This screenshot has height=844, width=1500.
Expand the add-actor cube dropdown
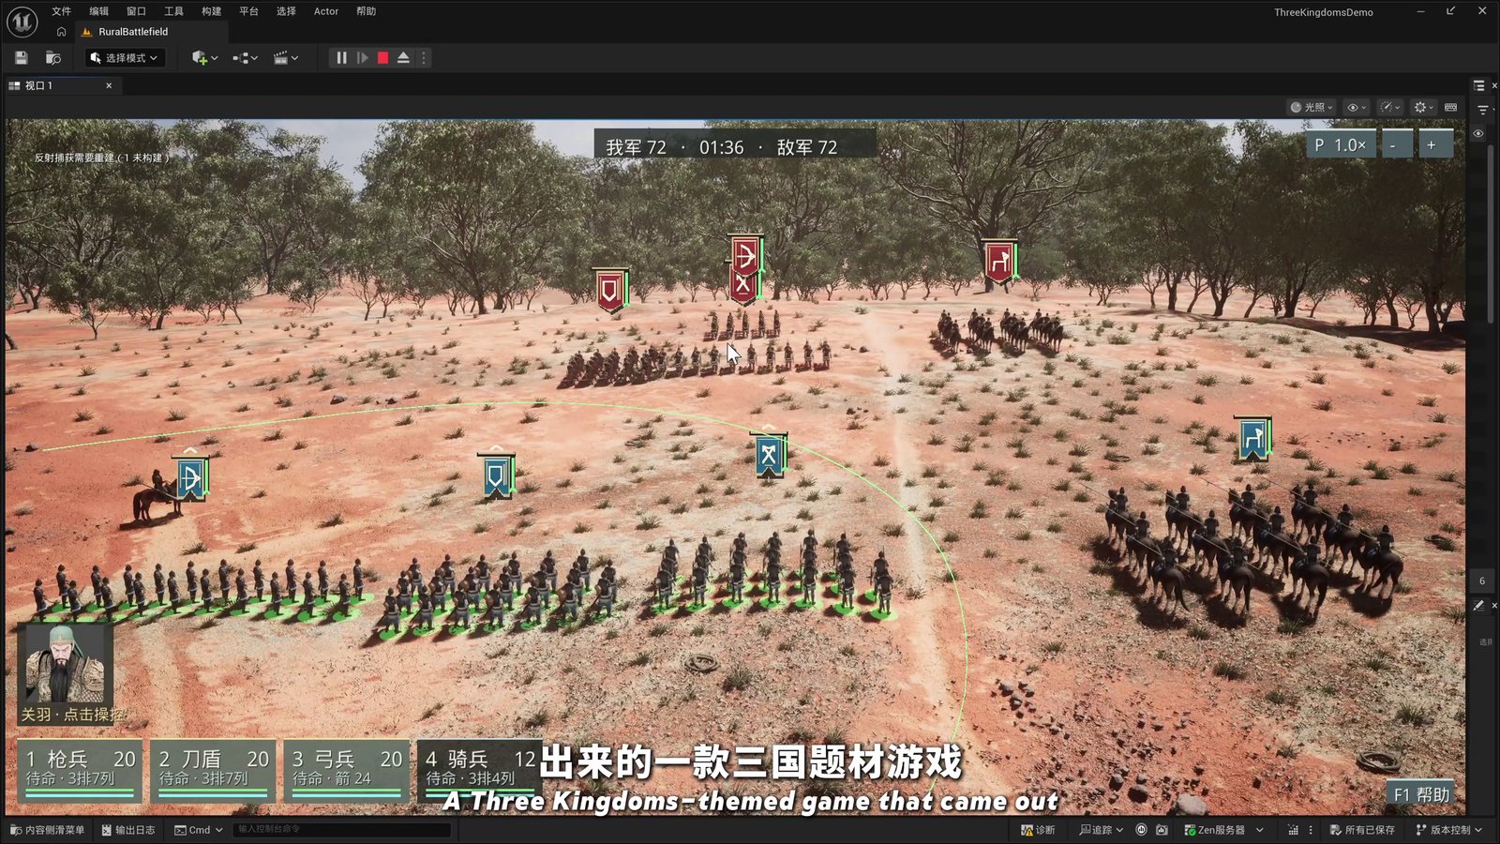[204, 58]
